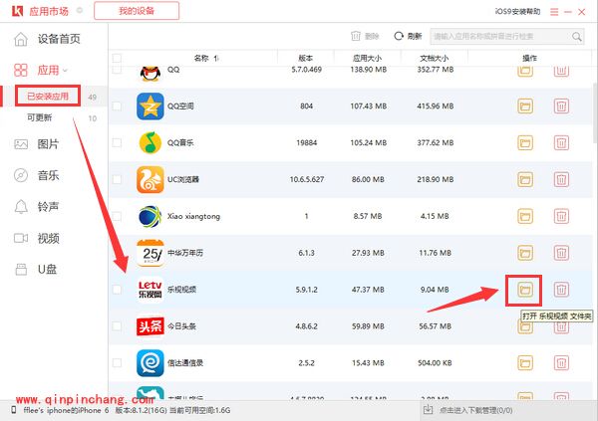
Task: Delete the QQ音乐 app
Action: pos(561,143)
